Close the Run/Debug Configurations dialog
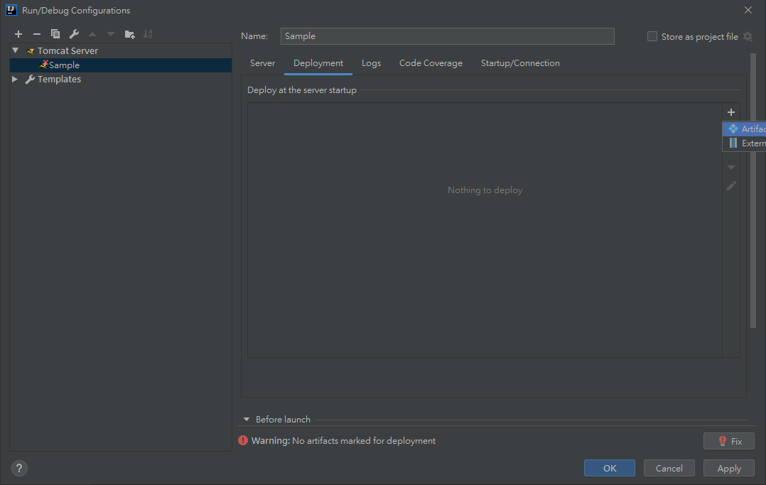Screen dimensions: 766x485 click(748, 10)
